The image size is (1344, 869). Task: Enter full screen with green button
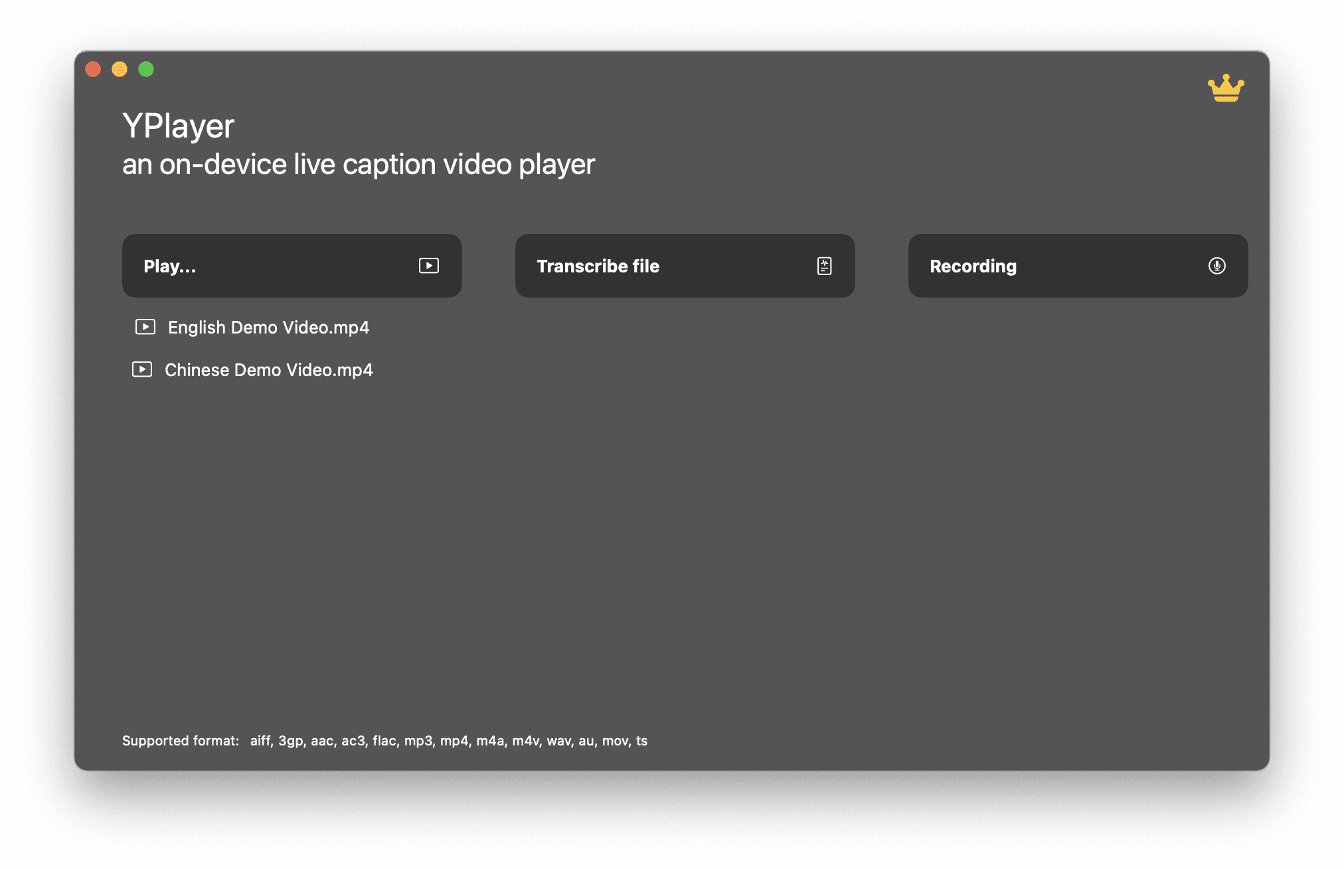tap(146, 69)
